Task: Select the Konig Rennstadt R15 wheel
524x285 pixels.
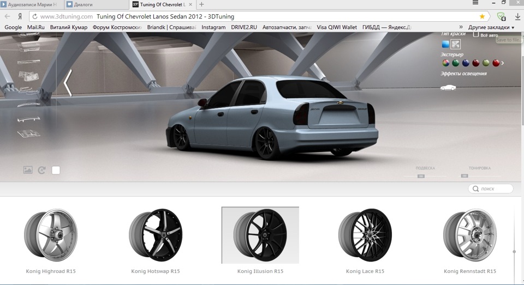Action: click(470, 235)
